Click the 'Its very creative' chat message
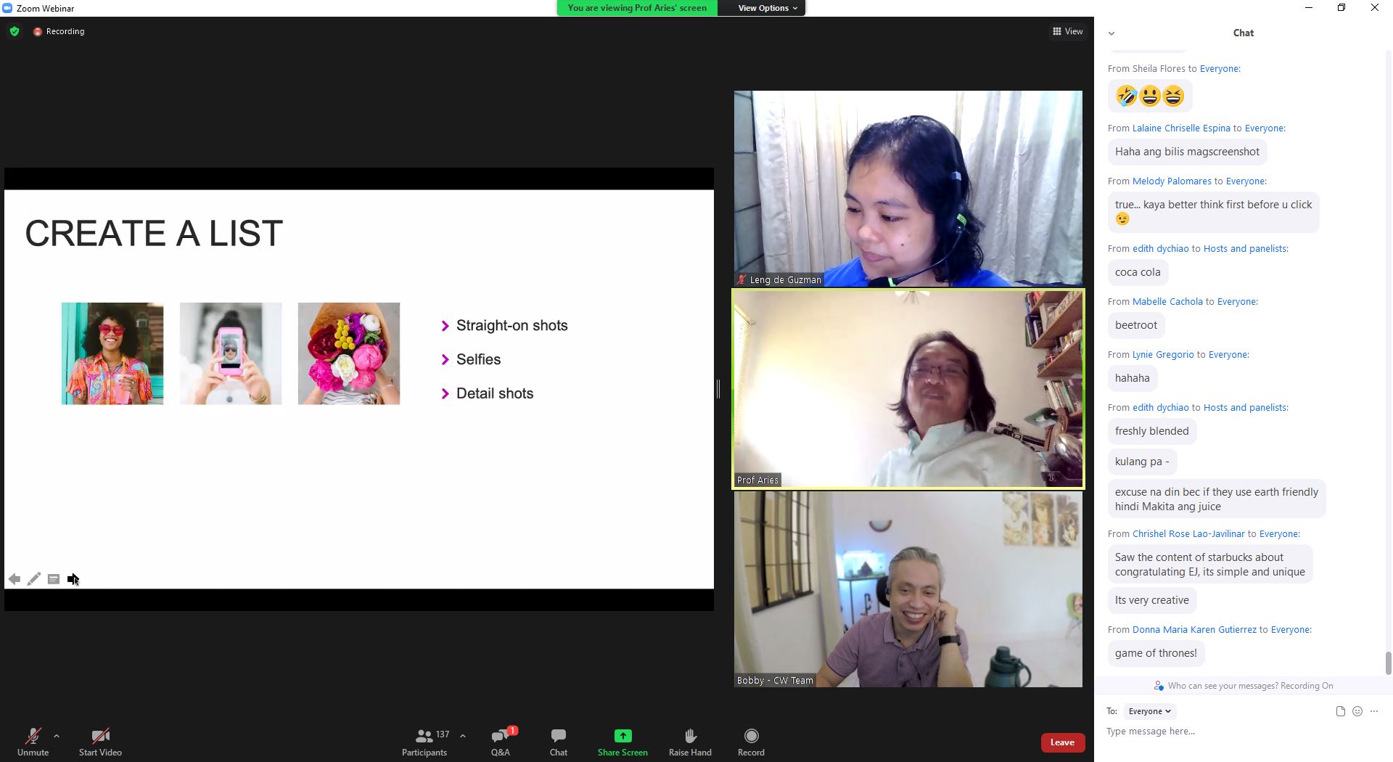The height and width of the screenshot is (762, 1393). pyautogui.click(x=1151, y=600)
